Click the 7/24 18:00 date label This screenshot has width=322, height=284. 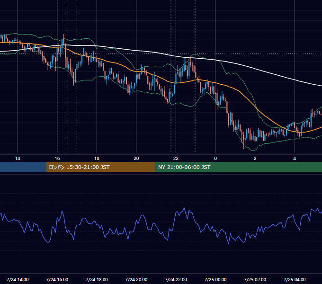tap(97, 279)
